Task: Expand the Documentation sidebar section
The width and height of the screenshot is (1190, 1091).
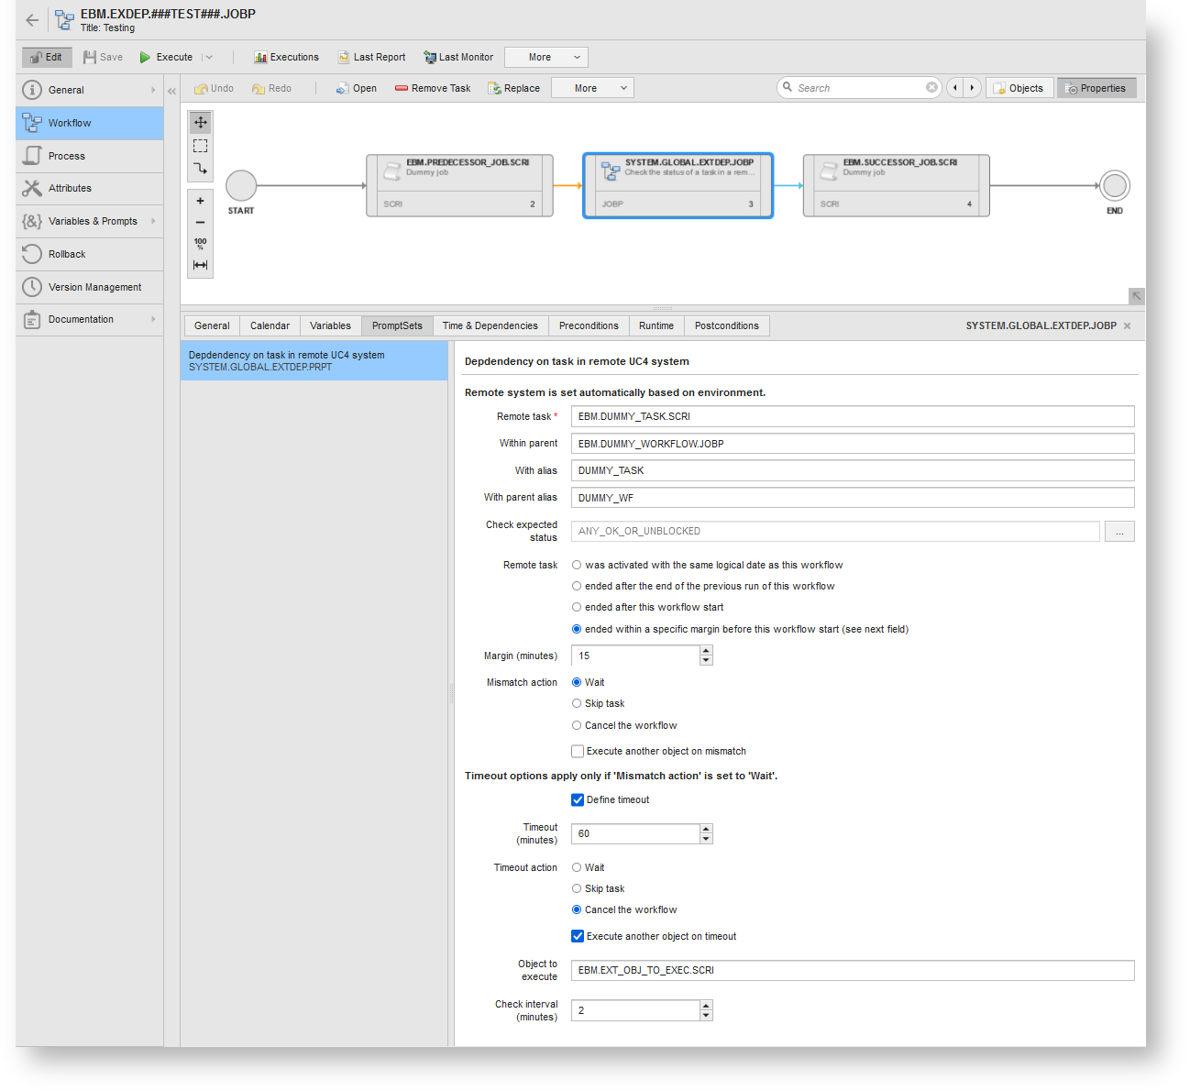Action: tap(153, 319)
